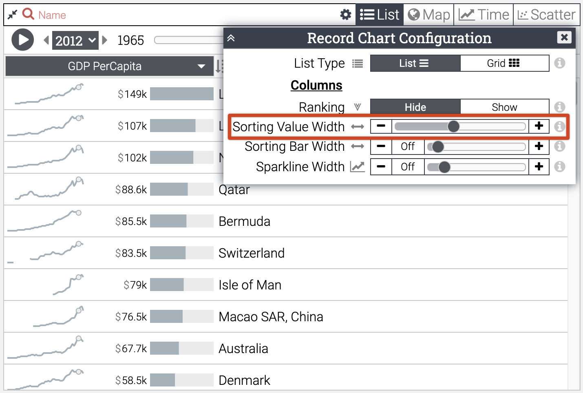Screen dimensions: 583x393
Task: Decrease Sorting Value Width with minus button
Action: [x=381, y=126]
